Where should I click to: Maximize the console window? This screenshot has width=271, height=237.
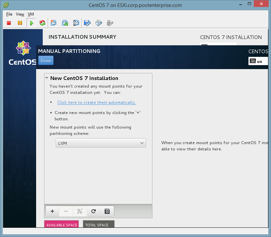coord(249,4)
